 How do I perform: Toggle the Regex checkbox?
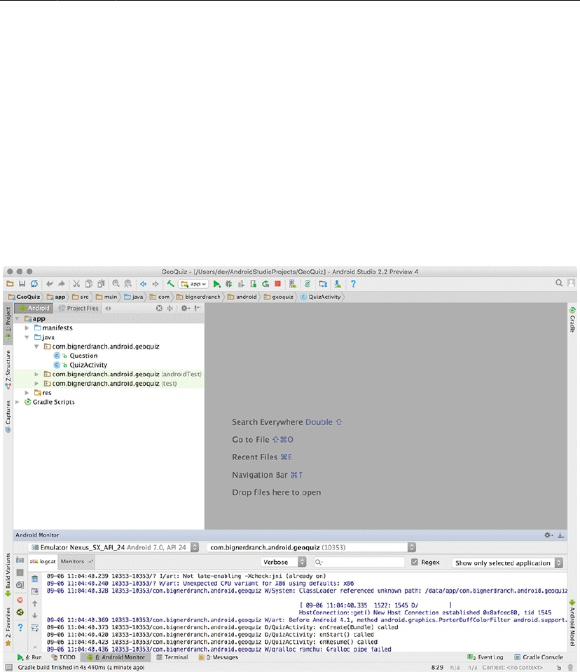coord(415,562)
